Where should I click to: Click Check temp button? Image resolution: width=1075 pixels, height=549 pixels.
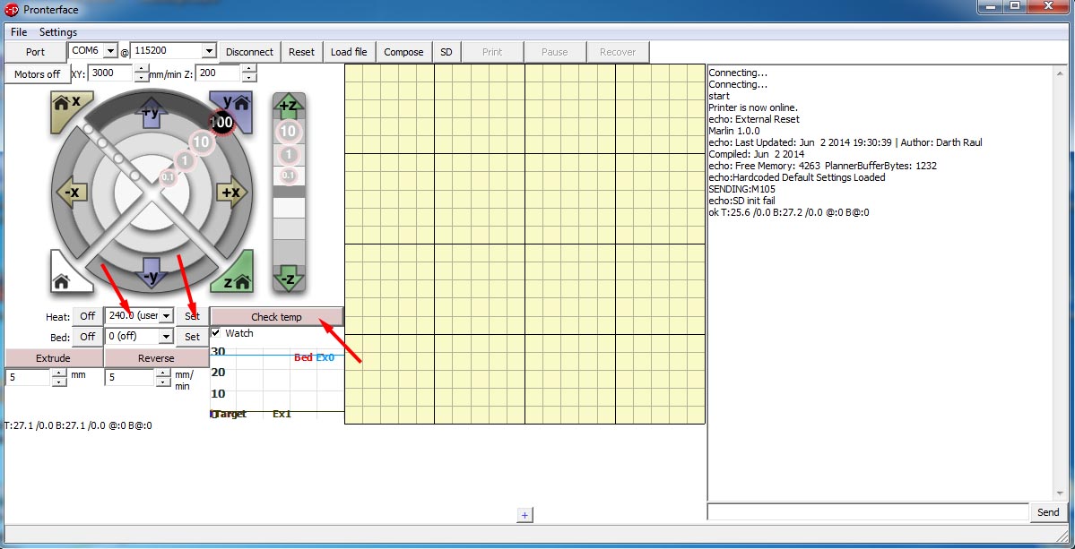(276, 316)
